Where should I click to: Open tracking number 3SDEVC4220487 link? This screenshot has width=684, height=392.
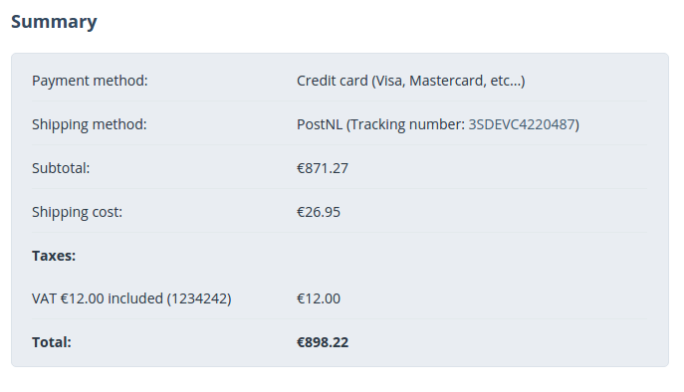pos(522,124)
